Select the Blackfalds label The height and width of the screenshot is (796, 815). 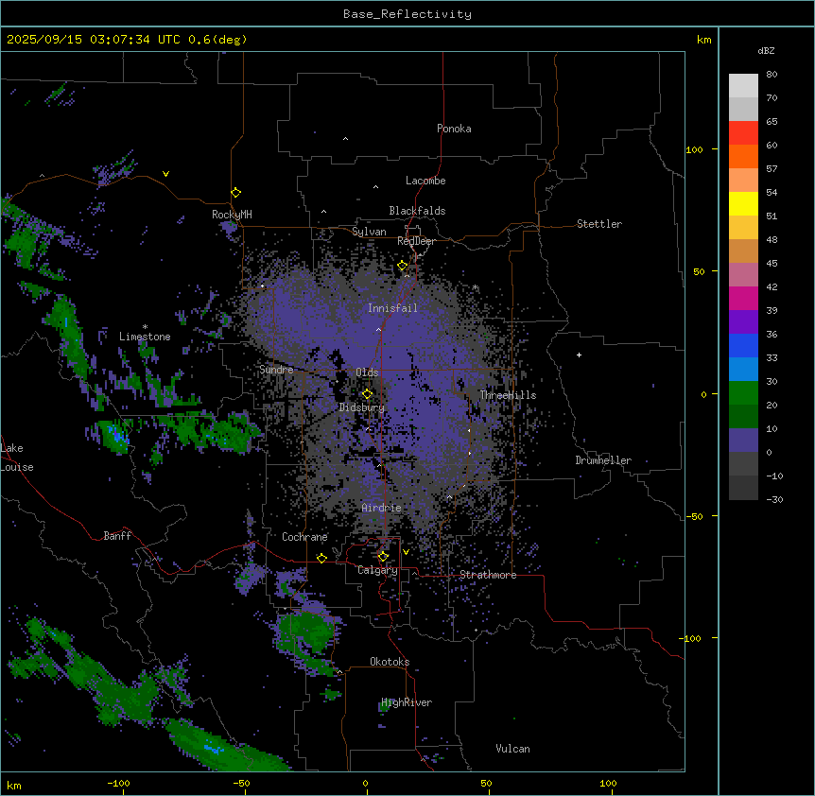tap(417, 211)
